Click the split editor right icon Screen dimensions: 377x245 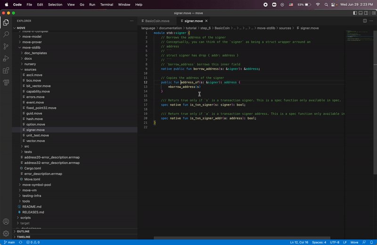click(365, 21)
